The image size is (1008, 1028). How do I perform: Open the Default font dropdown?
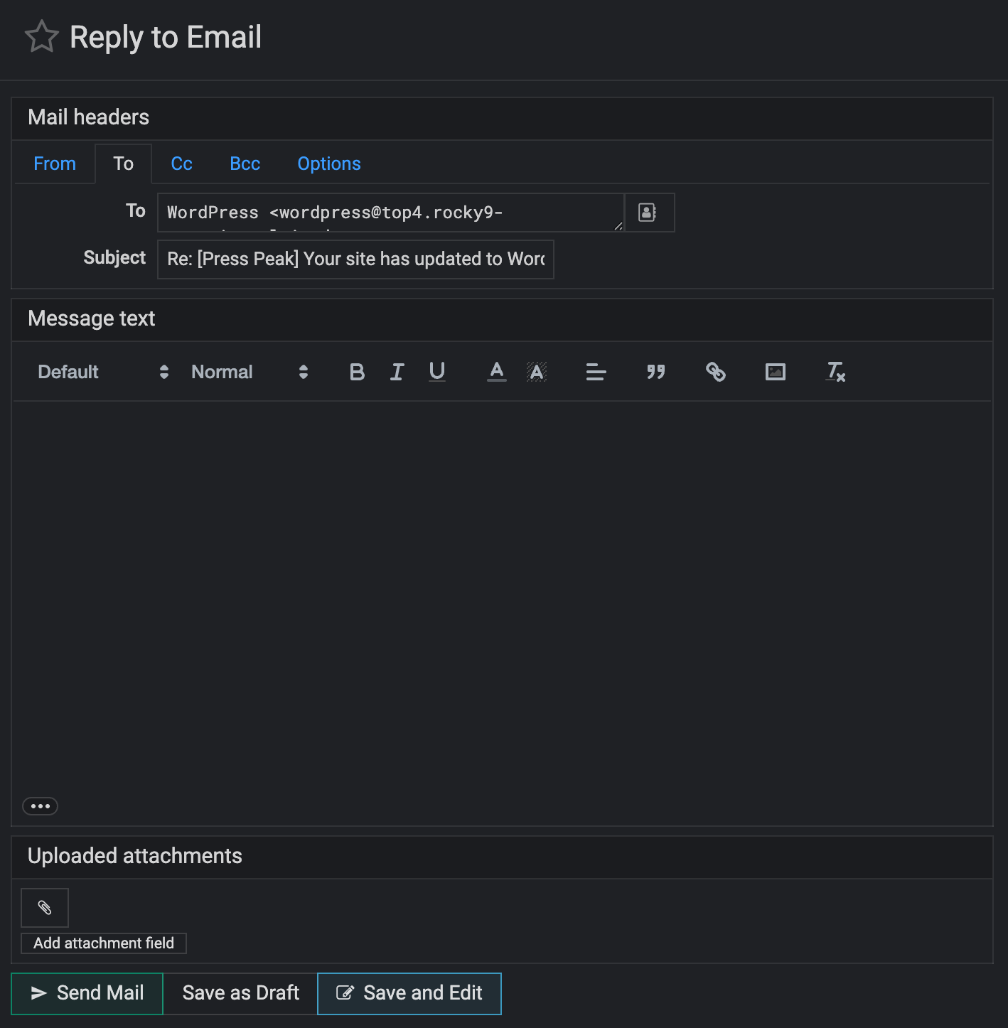pyautogui.click(x=103, y=372)
